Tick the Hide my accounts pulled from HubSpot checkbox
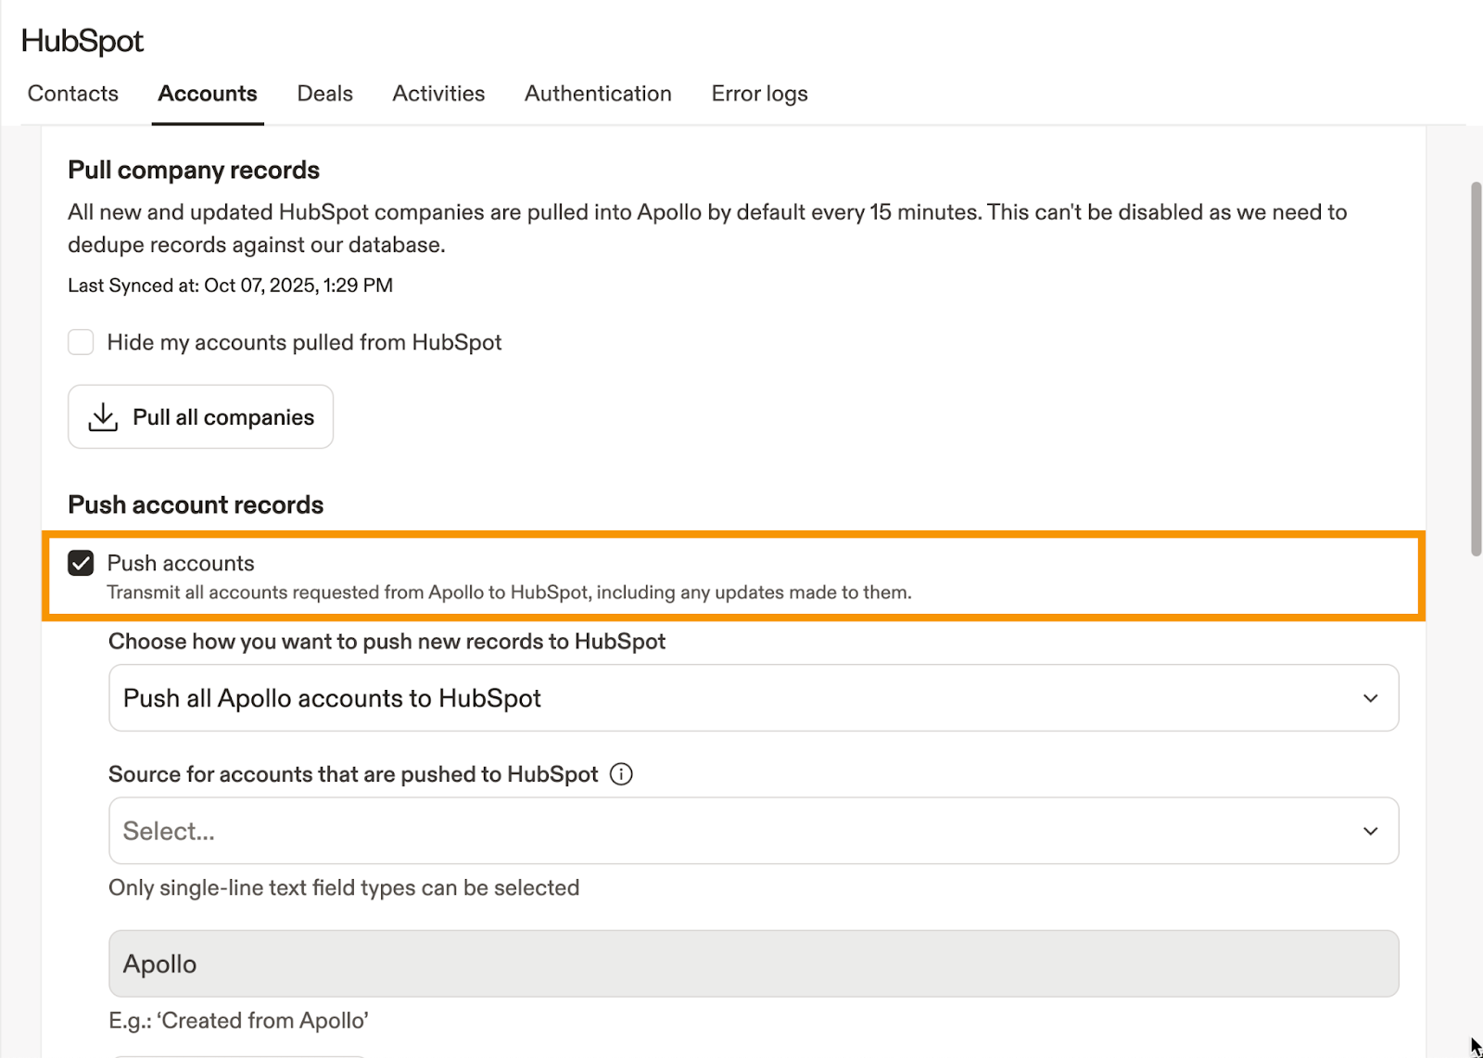 coord(82,342)
